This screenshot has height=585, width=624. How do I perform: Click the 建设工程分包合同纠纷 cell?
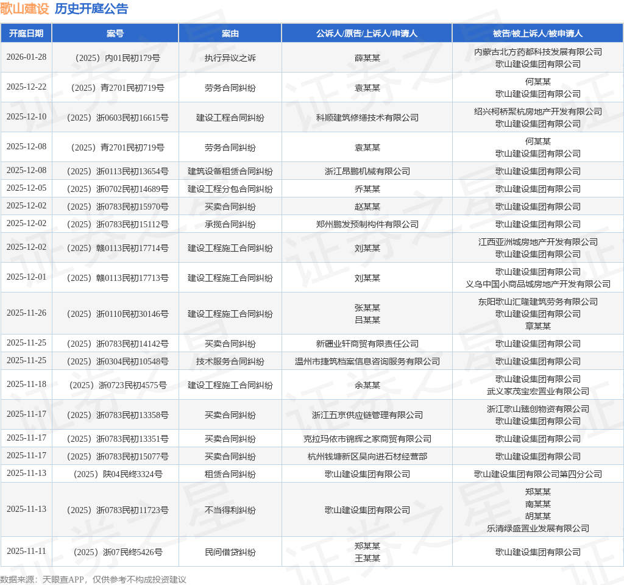pyautogui.click(x=230, y=189)
